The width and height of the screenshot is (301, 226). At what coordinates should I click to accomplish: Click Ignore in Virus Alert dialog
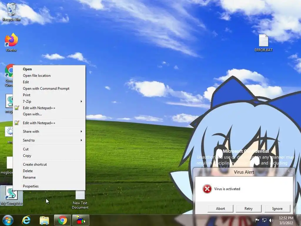(x=277, y=209)
